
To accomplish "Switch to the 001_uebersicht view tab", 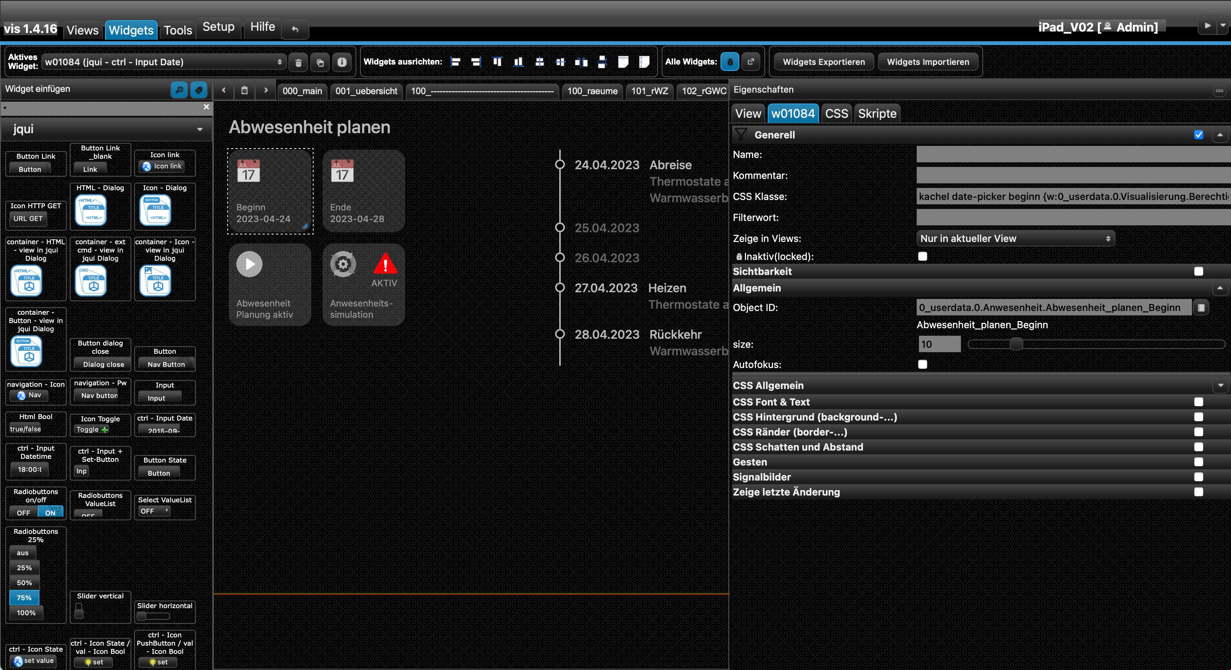I will coord(366,91).
